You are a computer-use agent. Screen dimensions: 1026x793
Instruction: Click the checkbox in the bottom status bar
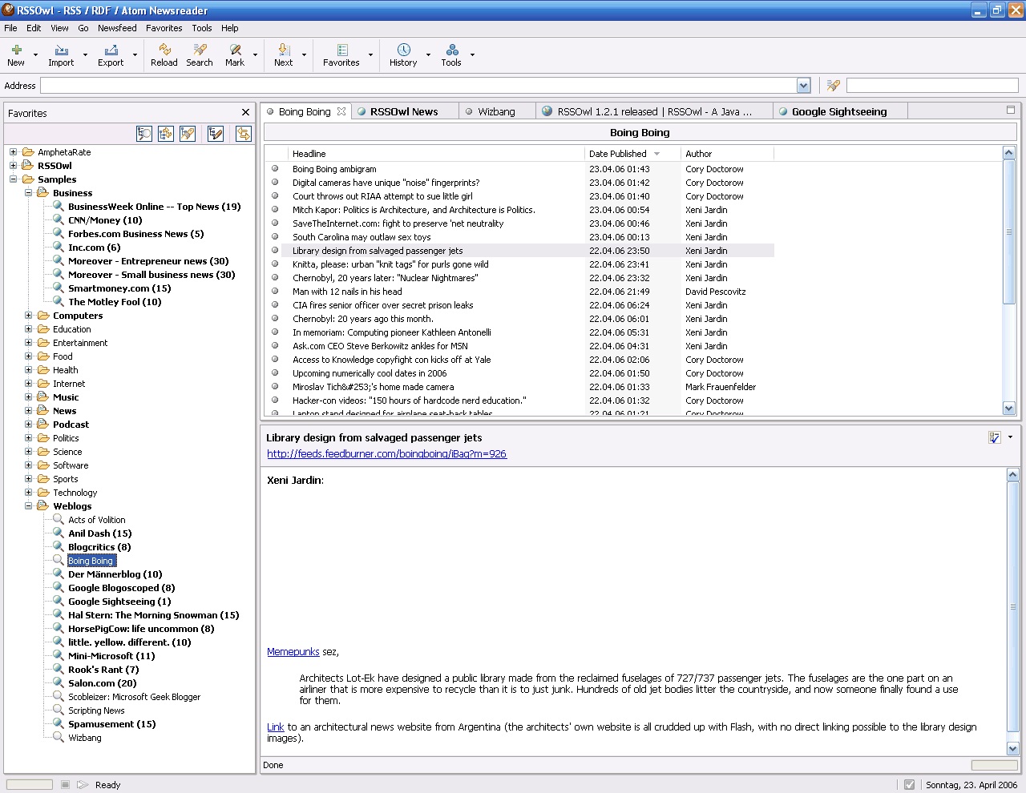909,784
